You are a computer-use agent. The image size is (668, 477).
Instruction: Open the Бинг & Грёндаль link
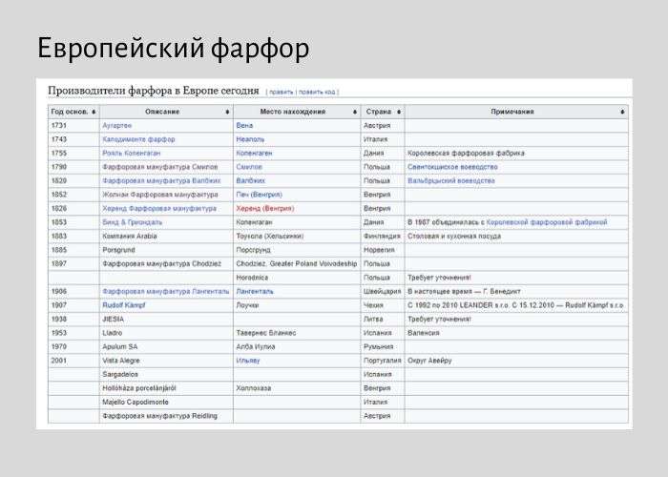[x=133, y=222]
